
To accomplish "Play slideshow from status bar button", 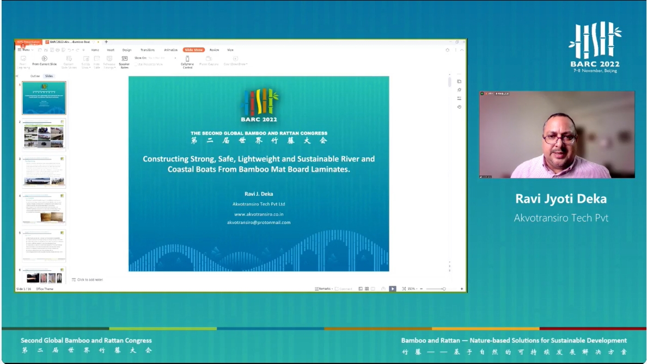I will pyautogui.click(x=393, y=289).
